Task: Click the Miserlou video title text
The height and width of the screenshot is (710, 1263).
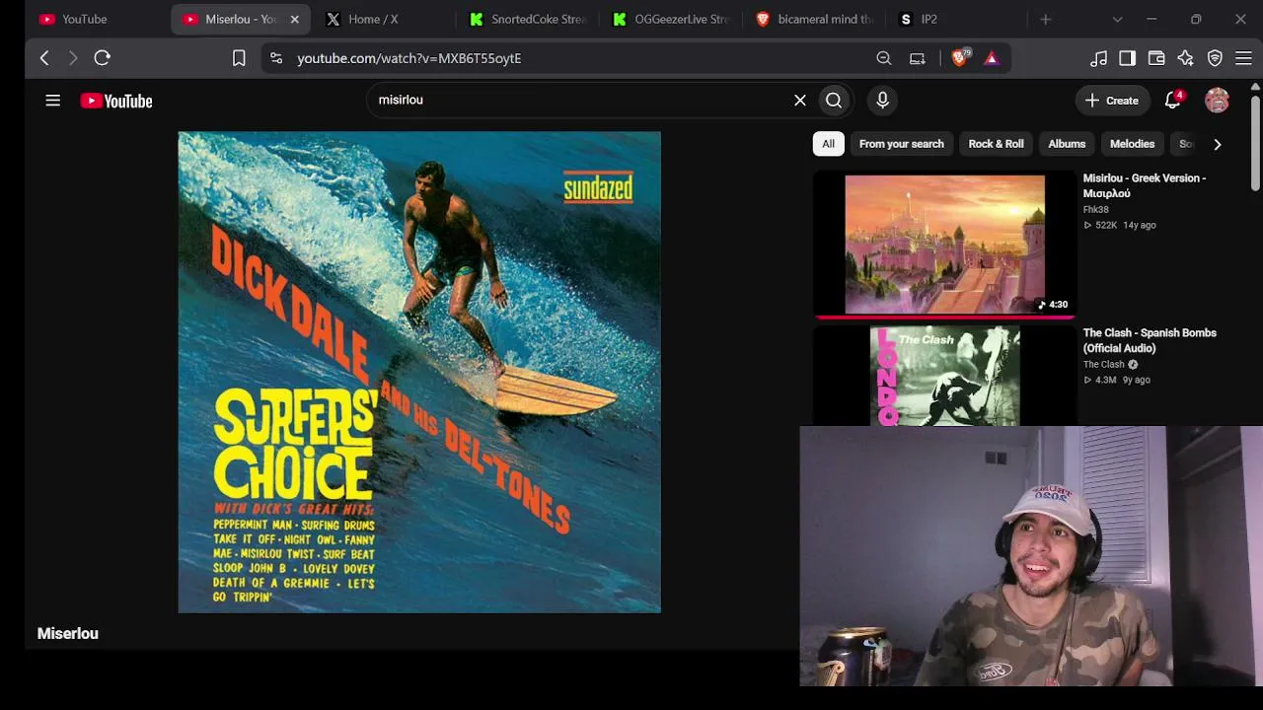Action: [68, 633]
